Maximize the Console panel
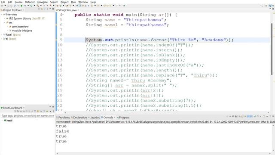This screenshot has width=275, height=155. click(x=273, y=116)
